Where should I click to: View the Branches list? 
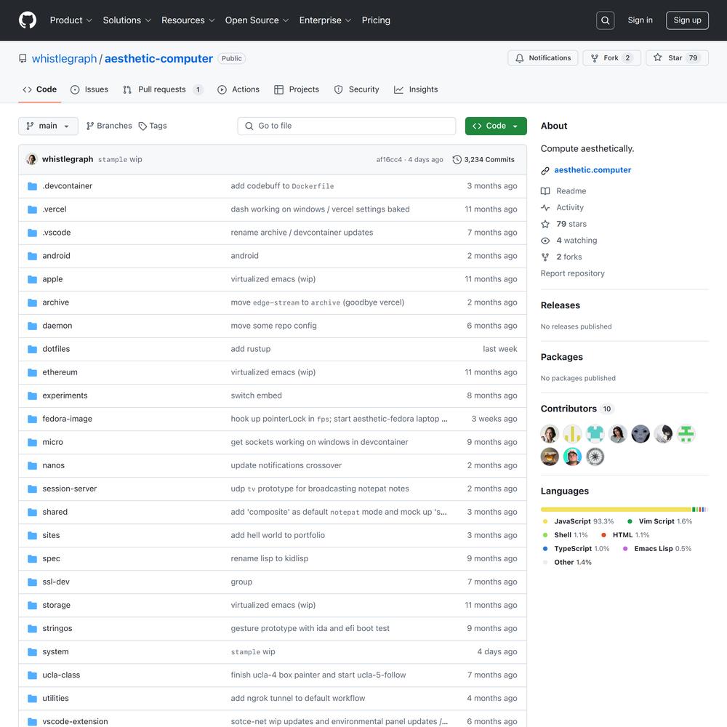109,126
